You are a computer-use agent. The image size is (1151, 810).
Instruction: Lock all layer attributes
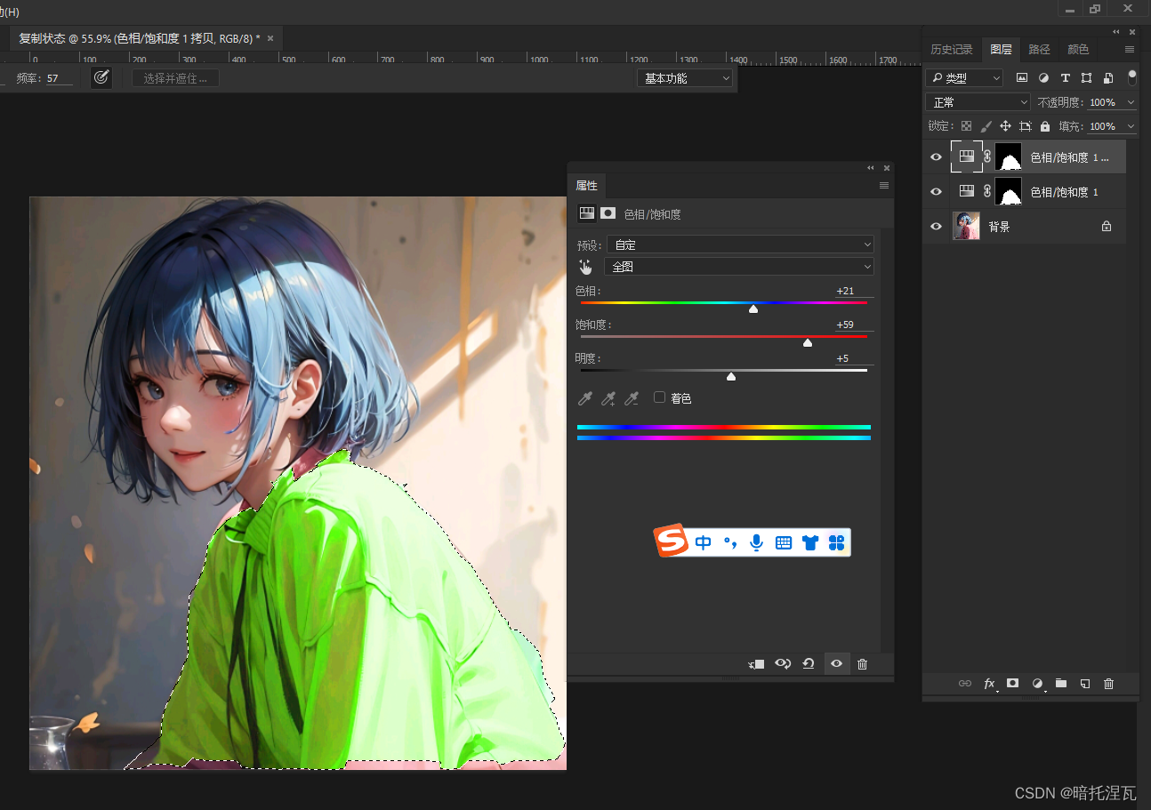(1045, 126)
